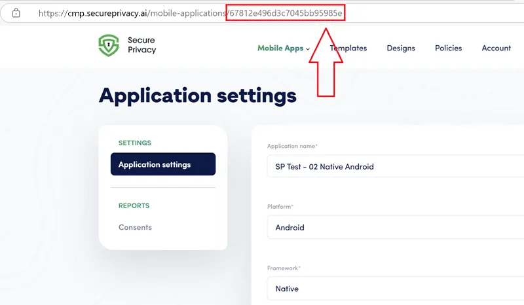Click the Secure Privacy shield logo
524x305 pixels.
coord(109,45)
